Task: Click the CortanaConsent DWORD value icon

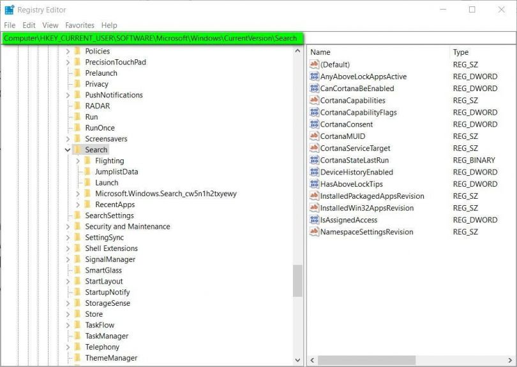Action: tap(313, 124)
